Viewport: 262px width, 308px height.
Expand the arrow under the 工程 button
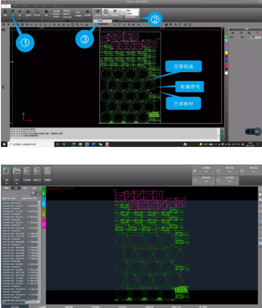[x=6, y=183]
